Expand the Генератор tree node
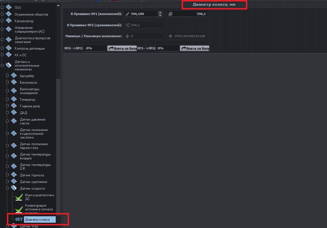 [x=7, y=100]
